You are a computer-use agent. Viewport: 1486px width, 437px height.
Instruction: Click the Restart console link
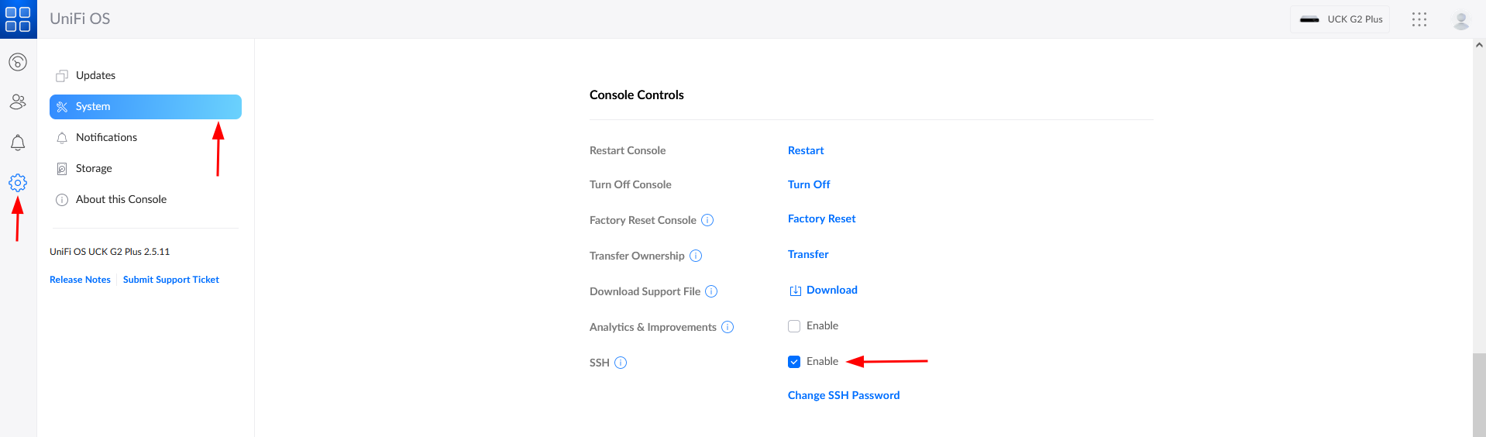pos(806,150)
